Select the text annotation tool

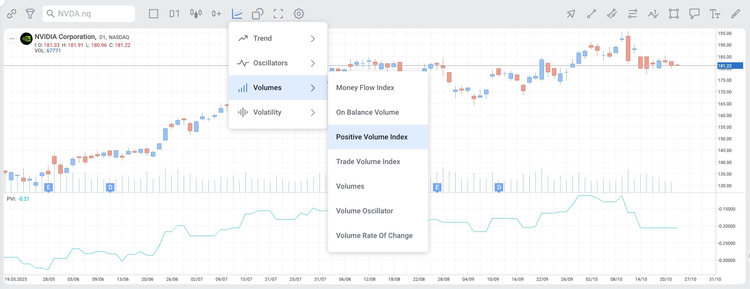tap(715, 14)
